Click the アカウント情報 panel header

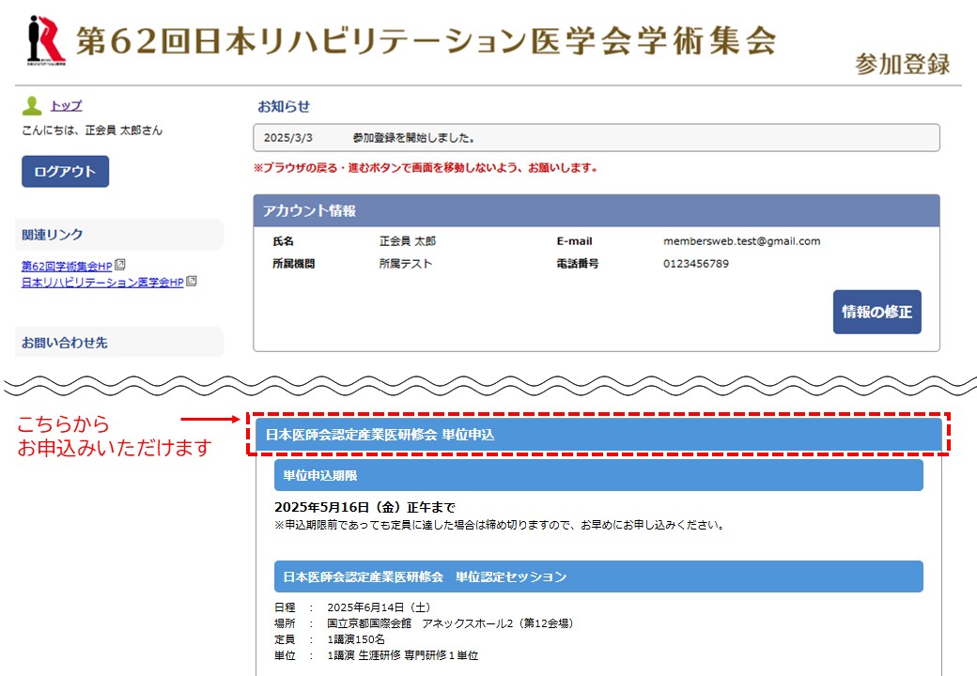click(597, 210)
